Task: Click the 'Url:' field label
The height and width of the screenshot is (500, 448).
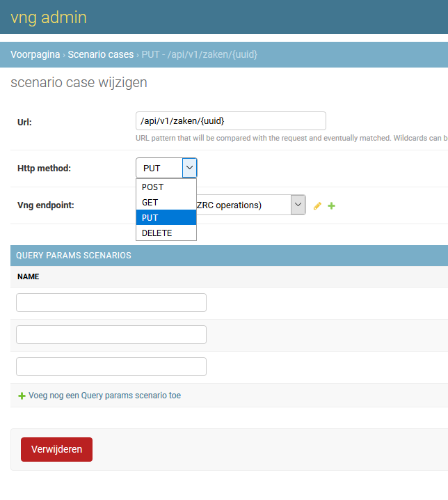Action: click(x=24, y=122)
